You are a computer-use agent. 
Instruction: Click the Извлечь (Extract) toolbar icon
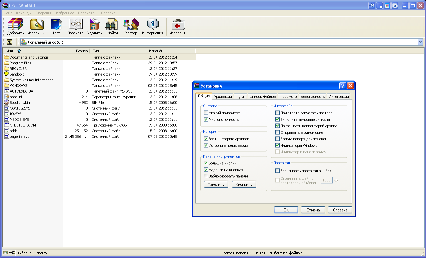click(36, 24)
